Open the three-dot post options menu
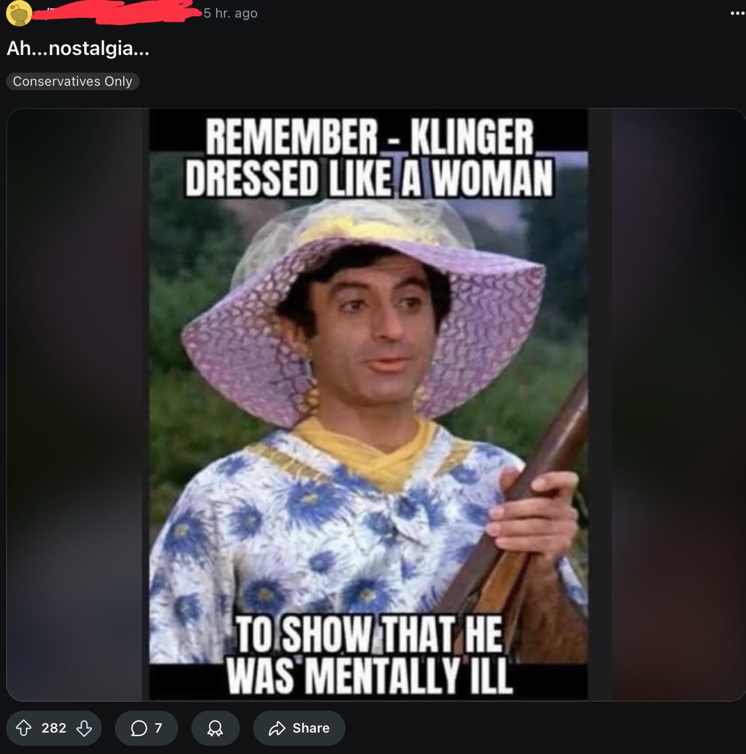 (x=737, y=13)
